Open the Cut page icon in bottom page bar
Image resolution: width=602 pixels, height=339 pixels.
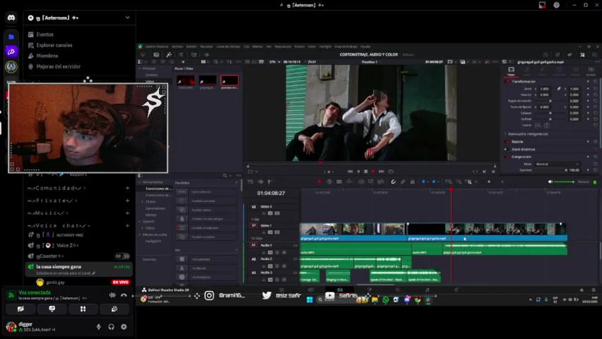(311, 290)
